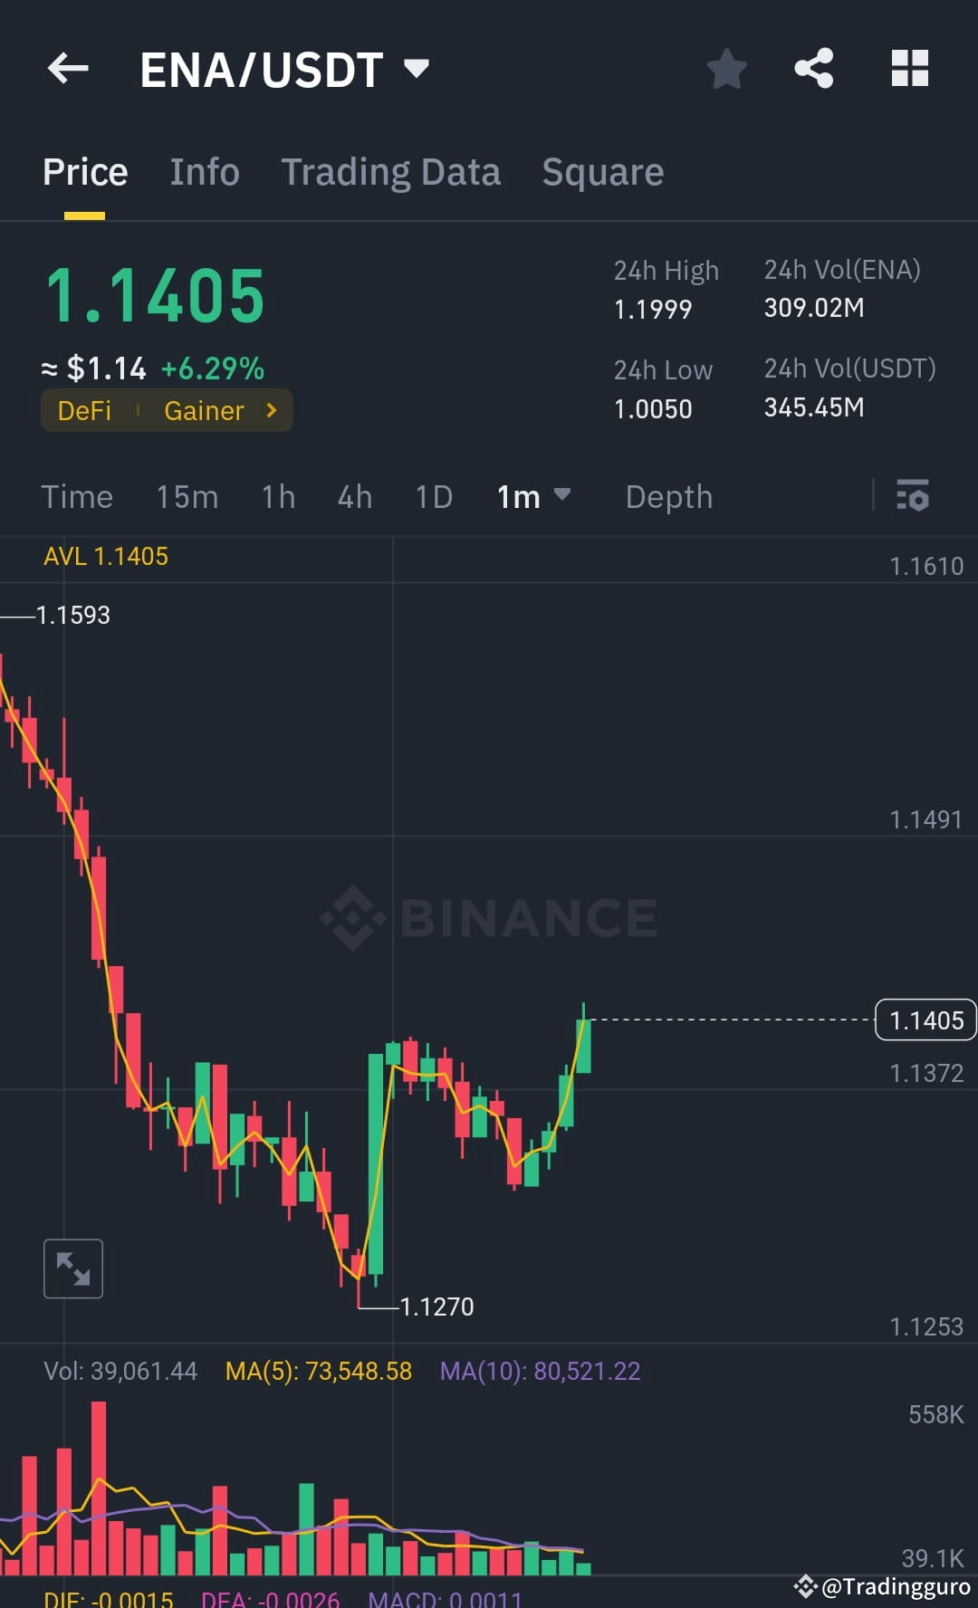Open the Gainer category chevron
The width and height of the screenshot is (978, 1608).
[x=271, y=410]
